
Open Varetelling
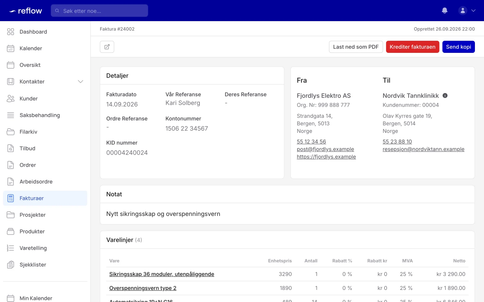coord(45,248)
